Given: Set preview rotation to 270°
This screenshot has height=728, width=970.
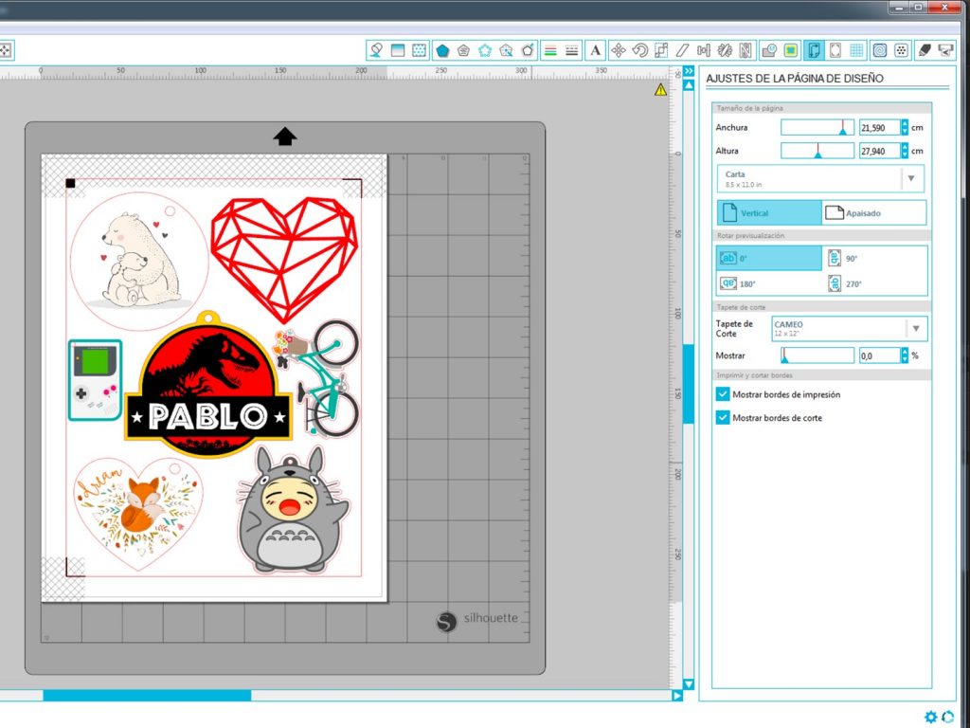Looking at the screenshot, I should point(875,283).
